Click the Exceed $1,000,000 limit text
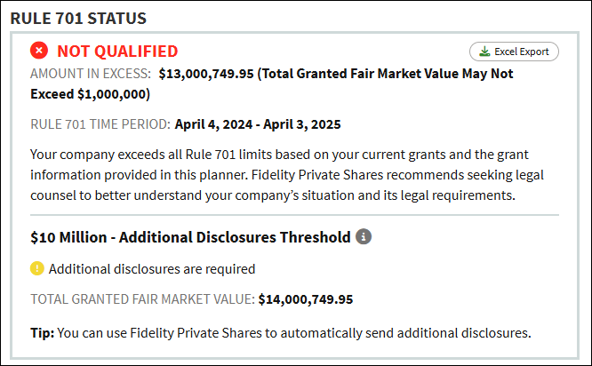The image size is (592, 366). point(90,94)
